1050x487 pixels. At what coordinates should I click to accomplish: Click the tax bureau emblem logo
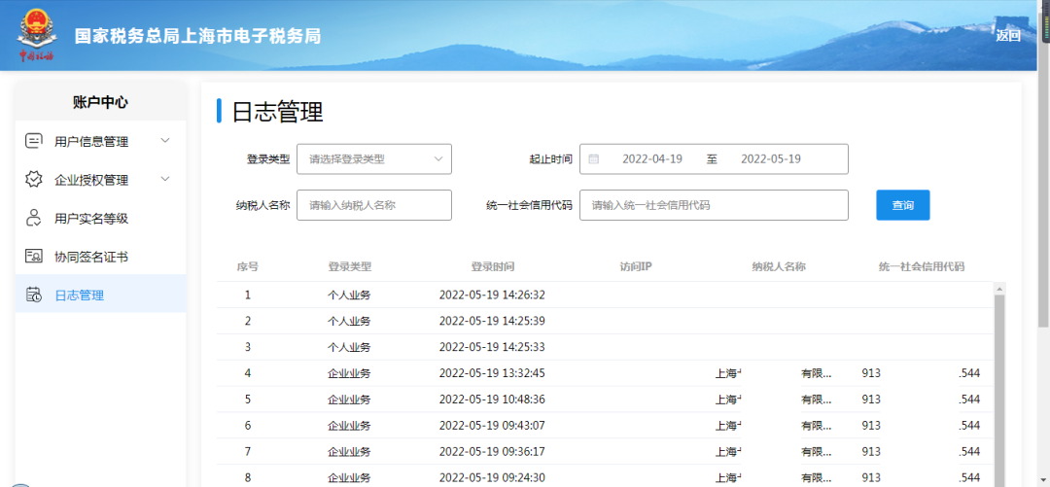(x=36, y=35)
